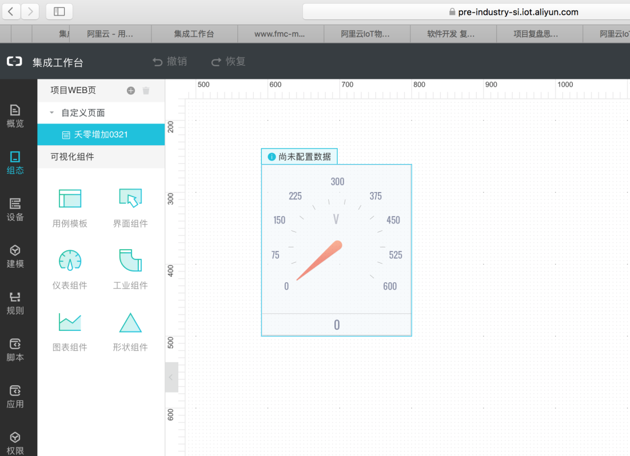This screenshot has height=456, width=630.
Task: Click the address bar lock icon
Action: 452,12
